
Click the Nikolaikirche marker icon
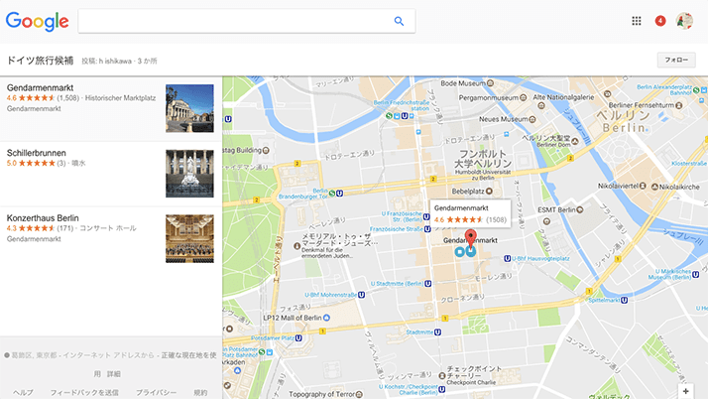(x=654, y=187)
